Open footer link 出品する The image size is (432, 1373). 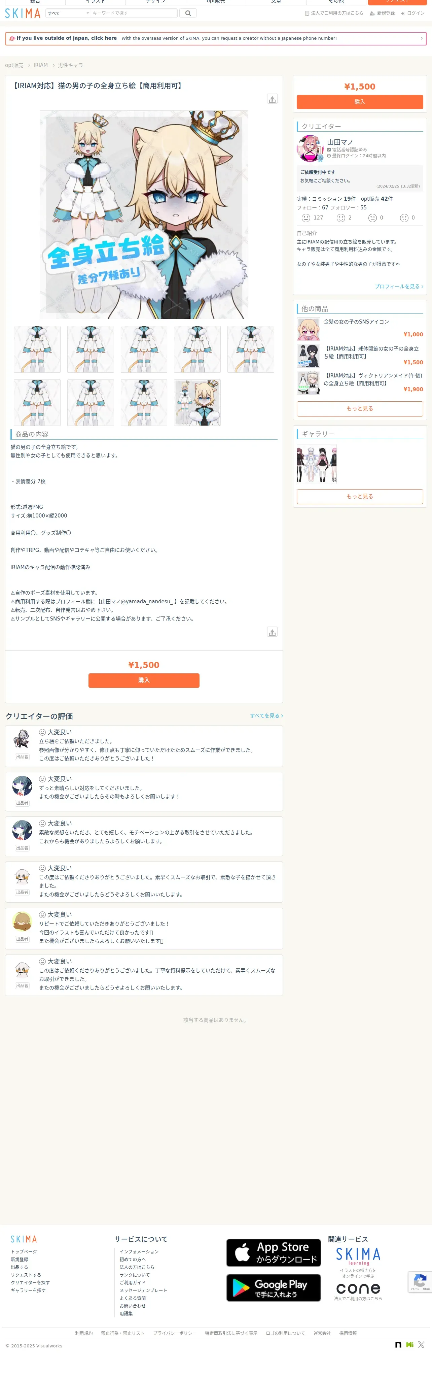pyautogui.click(x=19, y=1268)
